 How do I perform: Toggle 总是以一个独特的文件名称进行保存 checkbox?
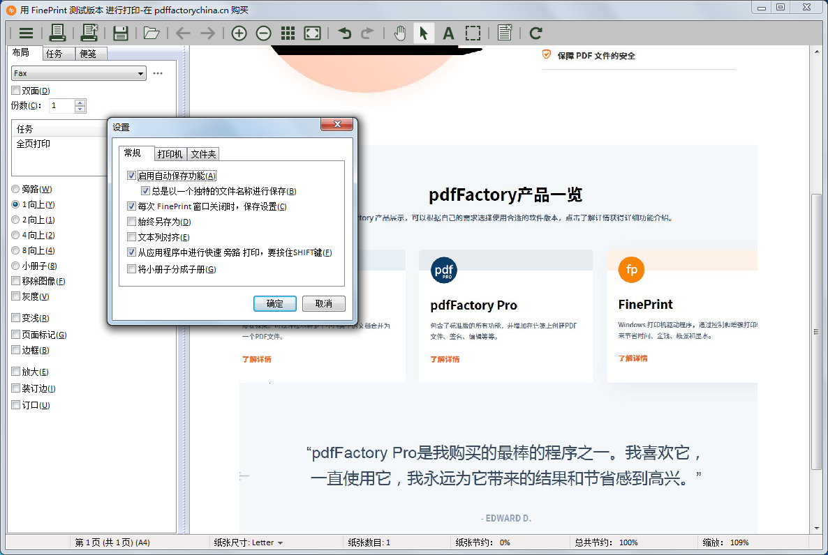tap(146, 191)
